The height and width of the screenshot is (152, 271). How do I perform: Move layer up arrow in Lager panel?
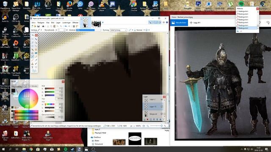point(157,119)
